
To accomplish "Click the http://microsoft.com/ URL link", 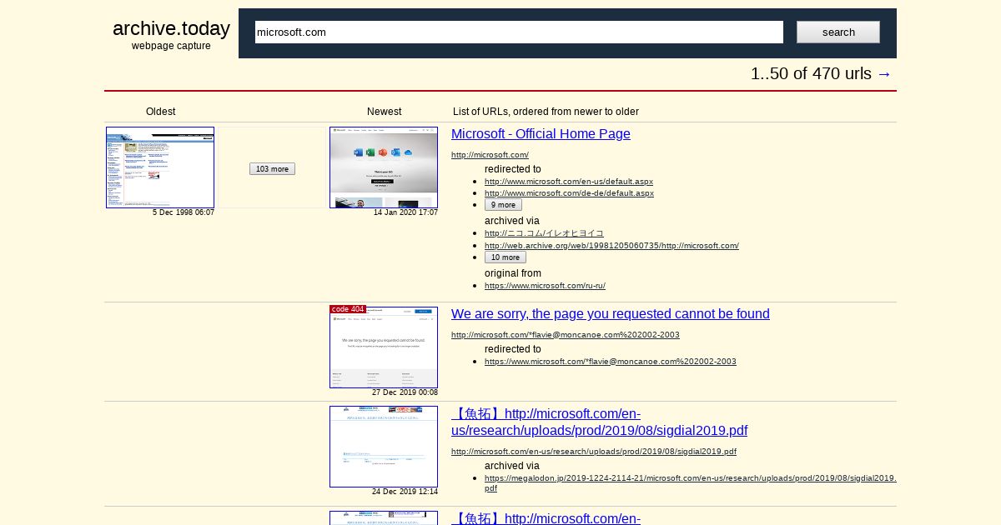I will (x=490, y=155).
